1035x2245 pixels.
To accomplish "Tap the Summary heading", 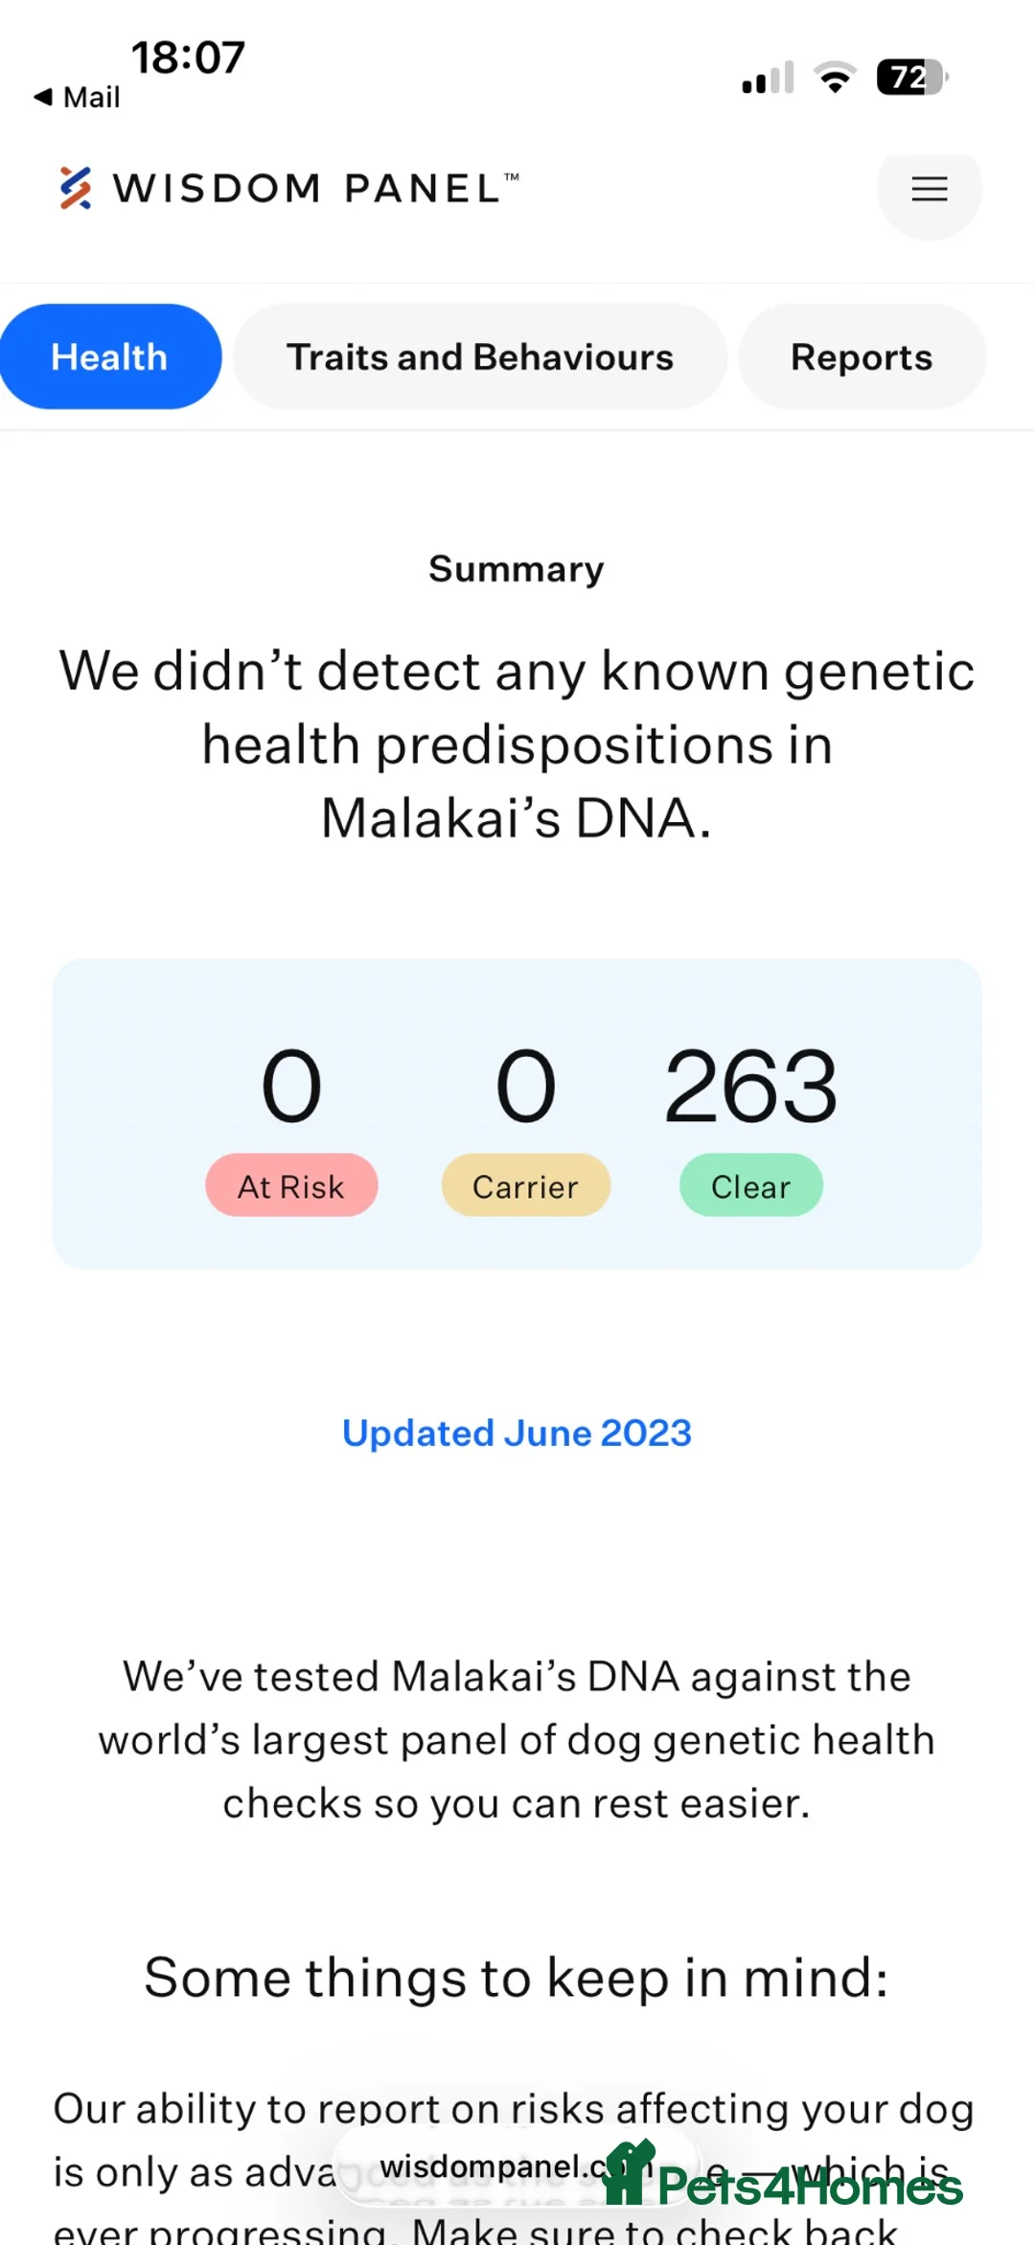I will coord(517,569).
